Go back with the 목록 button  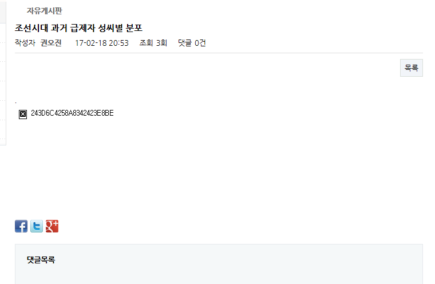(x=412, y=68)
